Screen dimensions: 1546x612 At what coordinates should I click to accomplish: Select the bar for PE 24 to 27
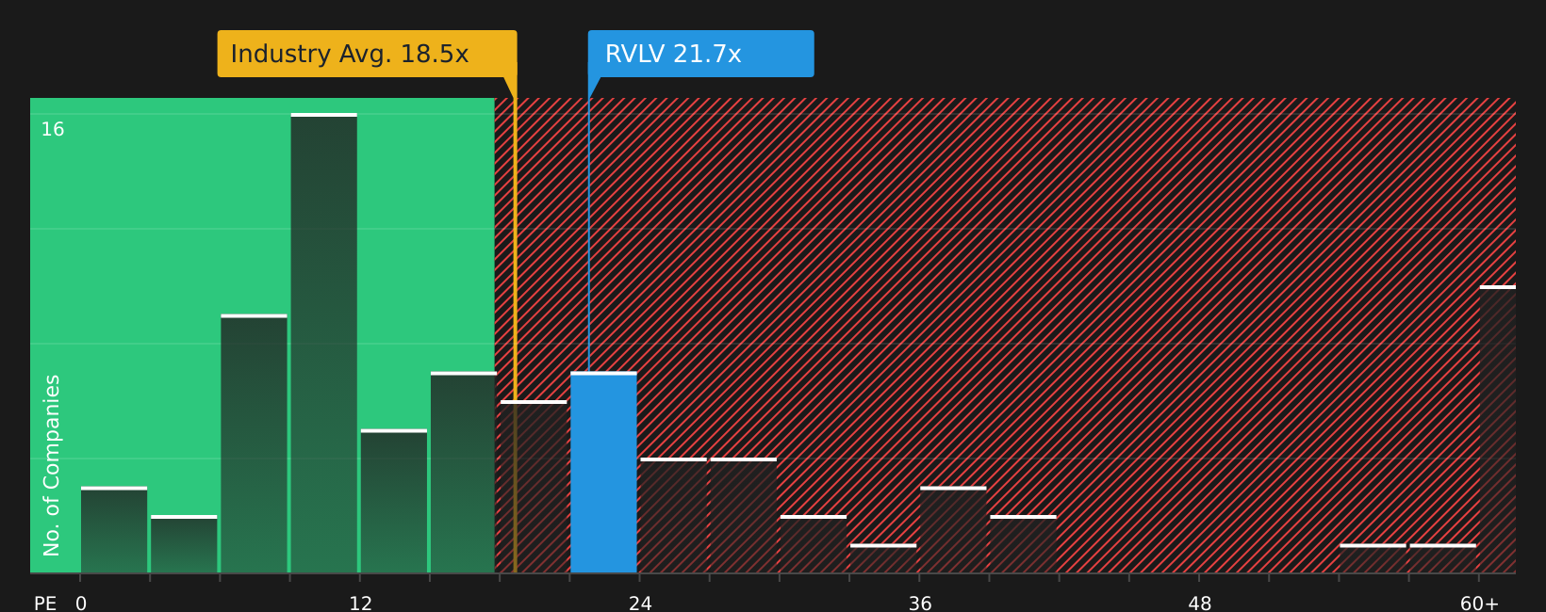673,515
